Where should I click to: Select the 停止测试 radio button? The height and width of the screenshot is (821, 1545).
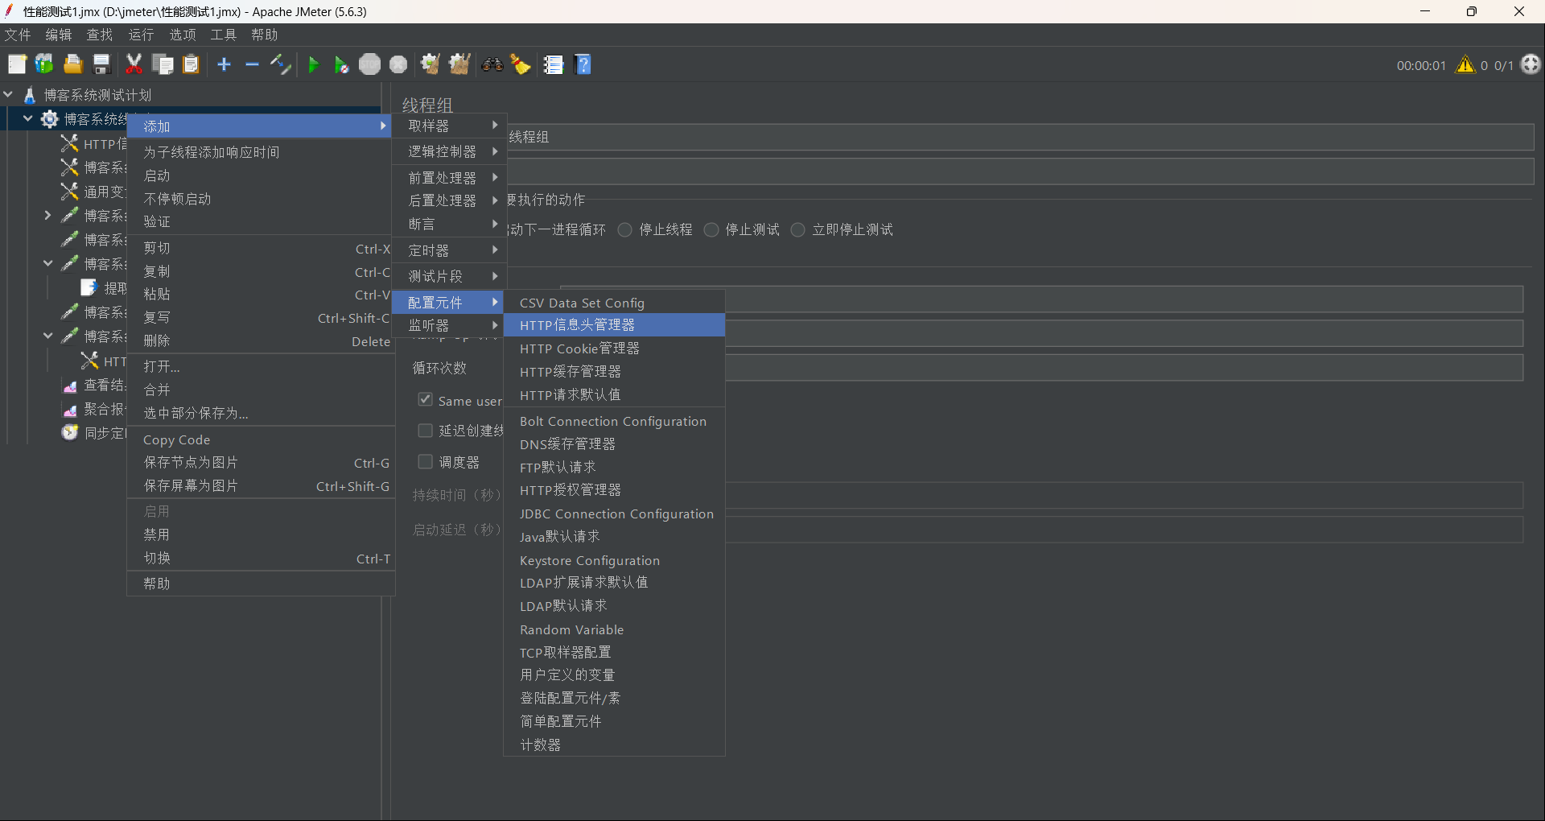point(711,230)
